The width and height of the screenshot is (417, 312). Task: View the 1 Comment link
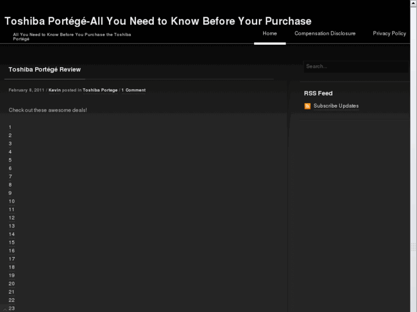point(133,90)
